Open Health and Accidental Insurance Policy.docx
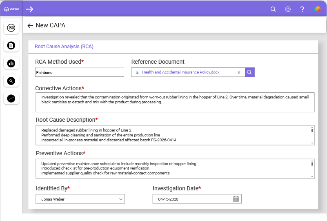Viewport: 327px width, 221px height. tap(180, 72)
